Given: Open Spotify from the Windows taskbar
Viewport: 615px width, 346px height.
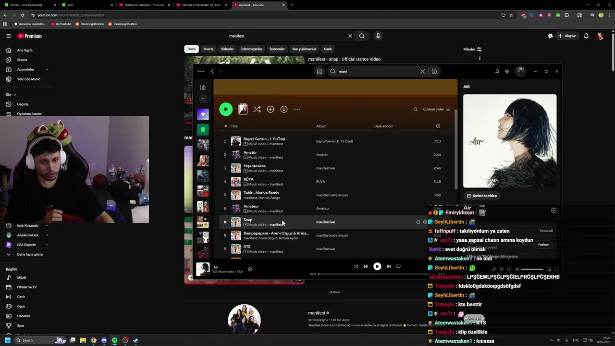Looking at the screenshot, I should pos(115,340).
